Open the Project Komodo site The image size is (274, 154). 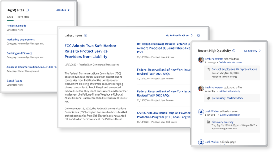[16, 26]
